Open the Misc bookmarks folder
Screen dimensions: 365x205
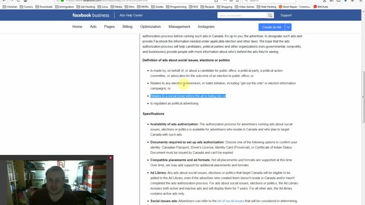click(129, 7)
